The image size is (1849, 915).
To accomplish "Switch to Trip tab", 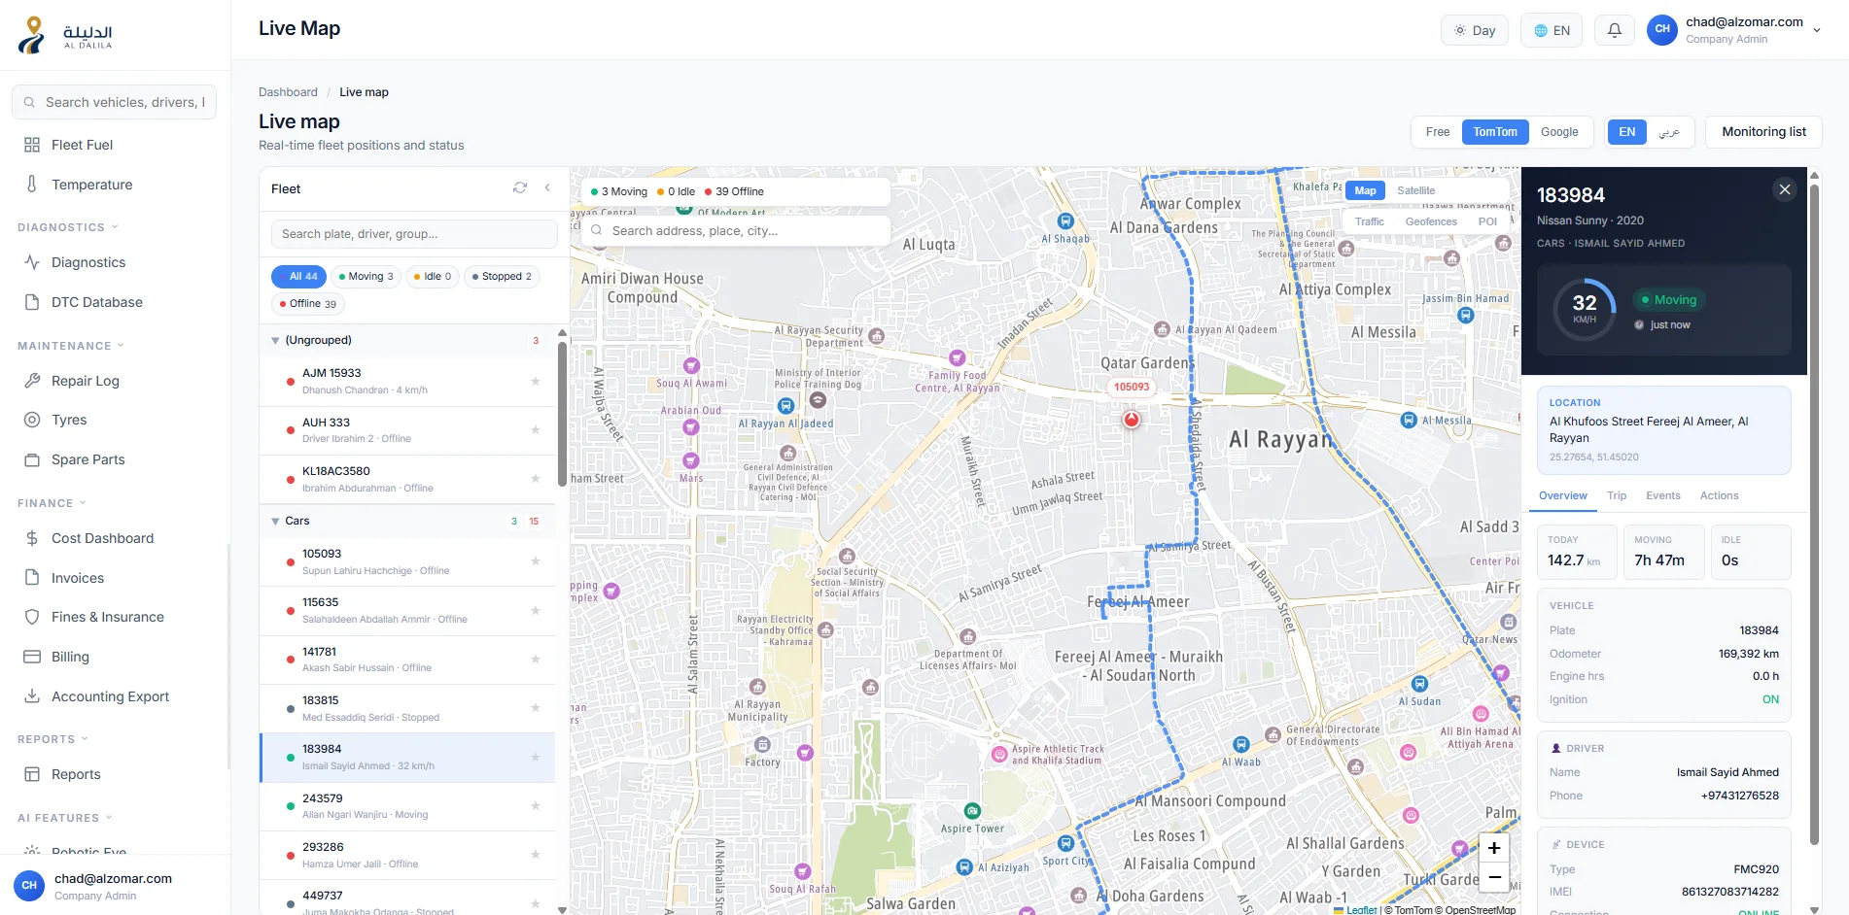I will click(1617, 495).
